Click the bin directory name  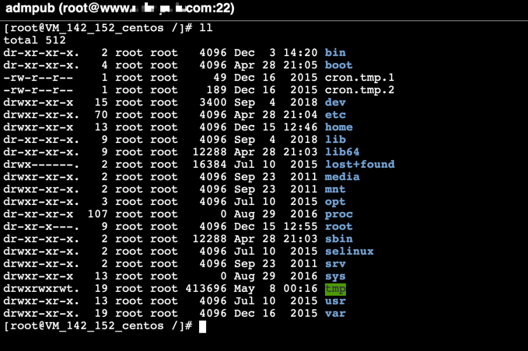(335, 53)
